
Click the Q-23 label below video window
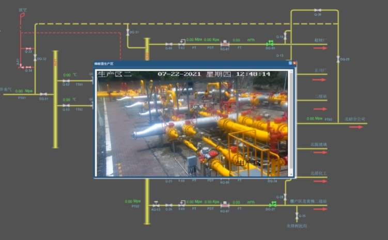[x=168, y=181]
